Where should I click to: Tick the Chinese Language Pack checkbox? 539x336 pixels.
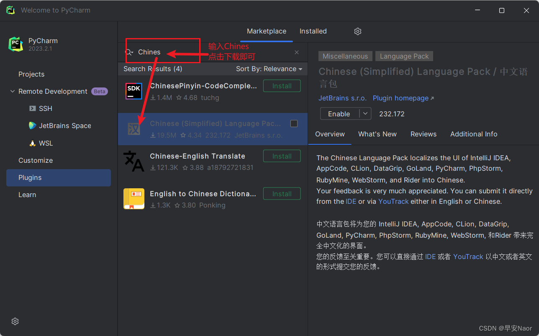tap(294, 123)
